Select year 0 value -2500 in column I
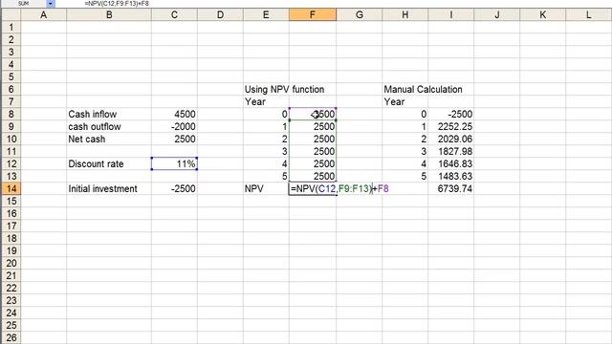This screenshot has height=344, width=612. pos(450,115)
